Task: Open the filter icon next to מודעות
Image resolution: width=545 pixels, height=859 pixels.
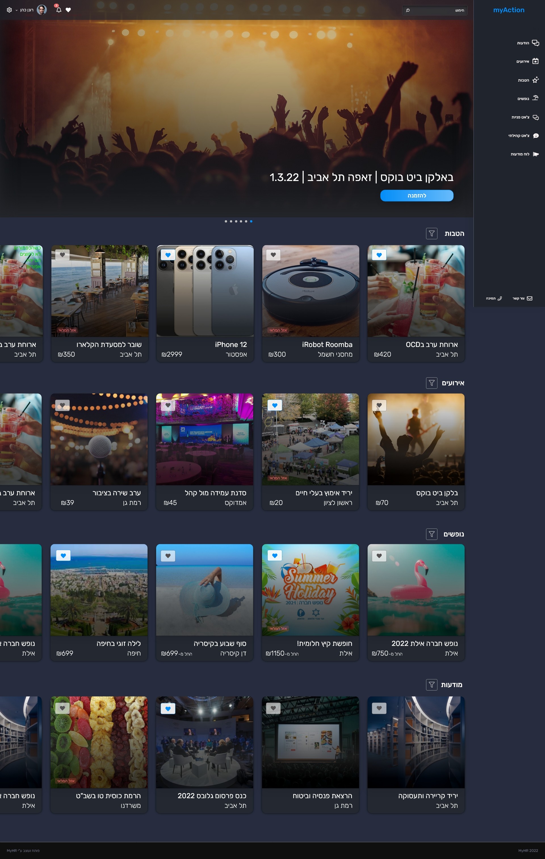Action: click(431, 685)
